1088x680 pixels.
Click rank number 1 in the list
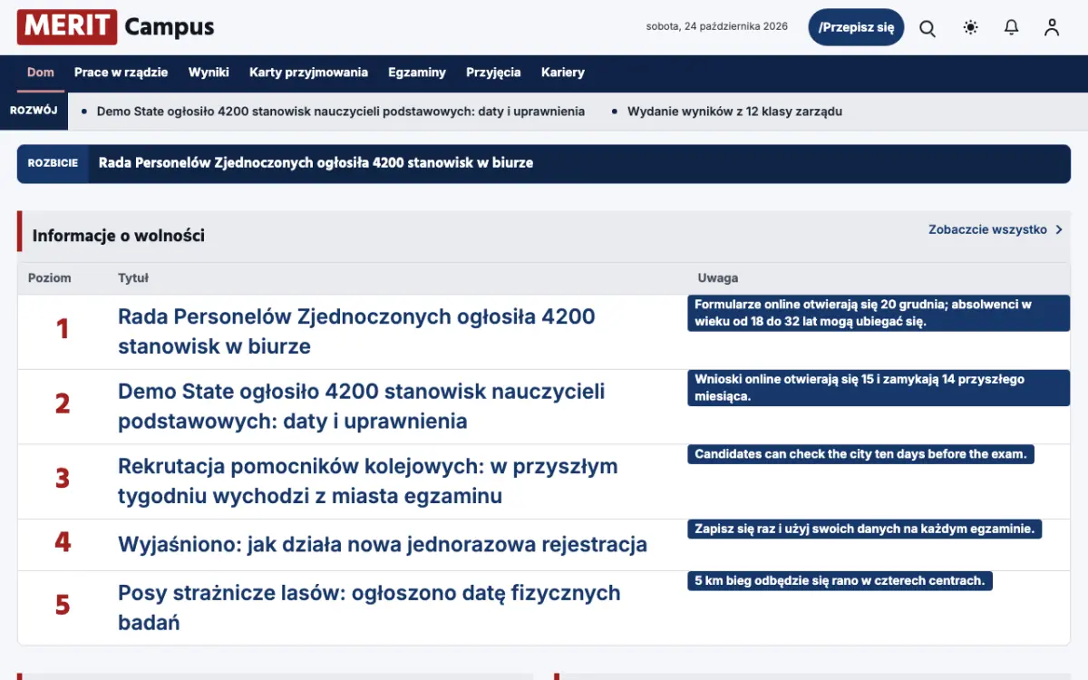[x=63, y=329]
